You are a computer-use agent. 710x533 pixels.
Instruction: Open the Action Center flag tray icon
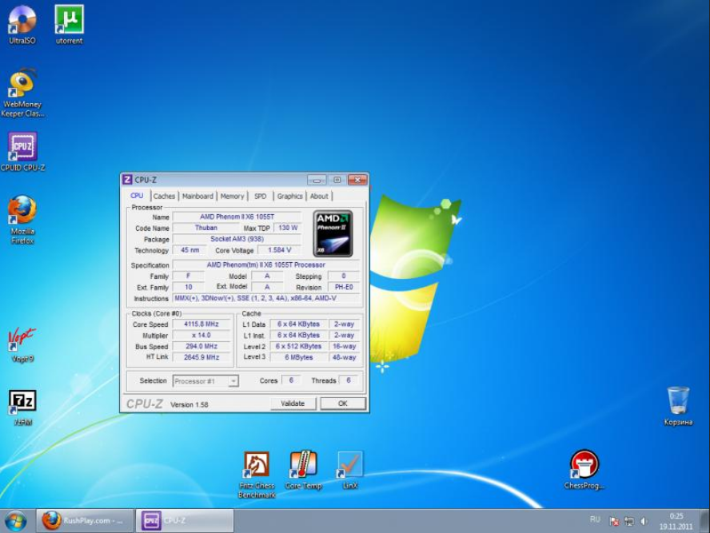pyautogui.click(x=615, y=521)
